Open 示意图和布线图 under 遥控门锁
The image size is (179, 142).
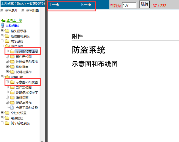pyautogui.click(x=27, y=82)
